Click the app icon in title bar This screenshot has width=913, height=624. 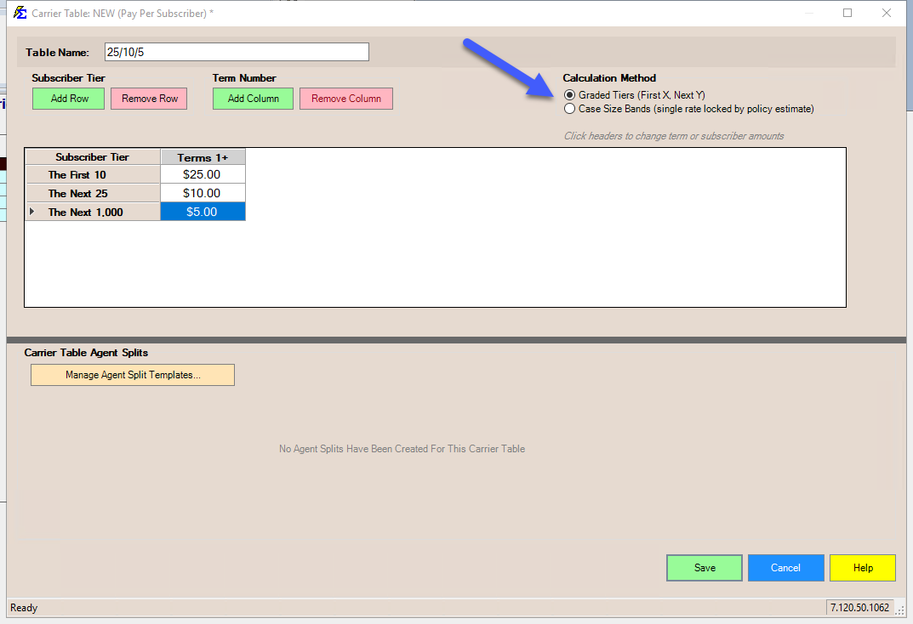(20, 13)
